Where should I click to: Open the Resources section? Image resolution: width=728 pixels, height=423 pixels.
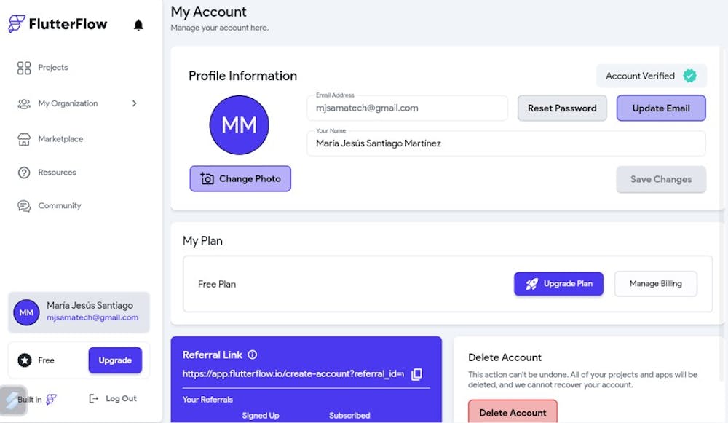coord(56,173)
